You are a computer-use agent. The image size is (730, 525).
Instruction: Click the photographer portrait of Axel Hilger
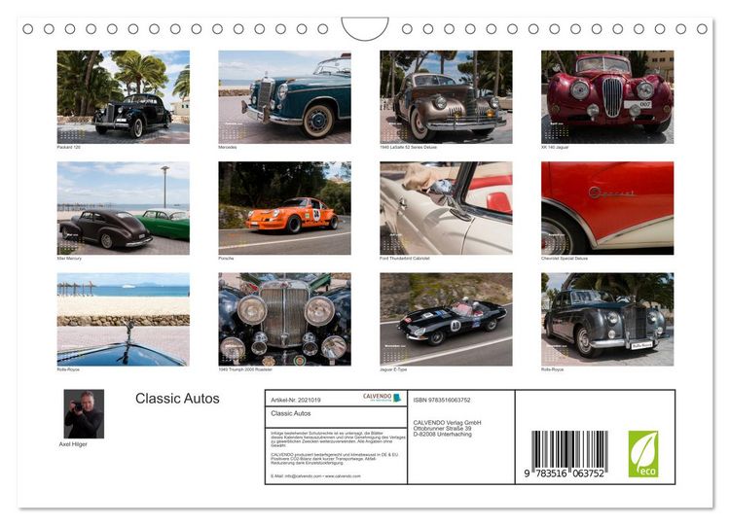84,414
